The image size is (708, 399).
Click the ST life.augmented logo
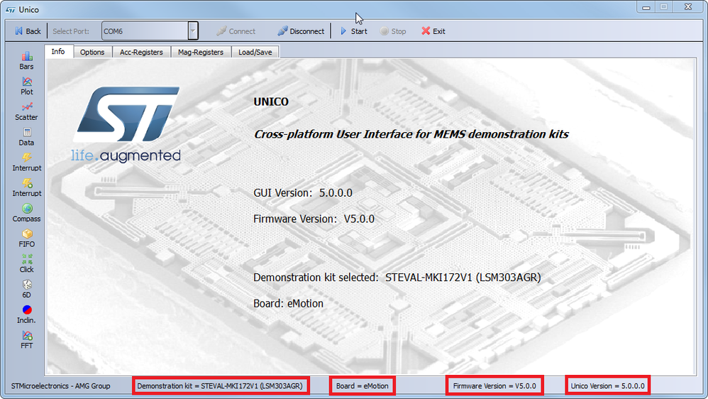tap(126, 124)
